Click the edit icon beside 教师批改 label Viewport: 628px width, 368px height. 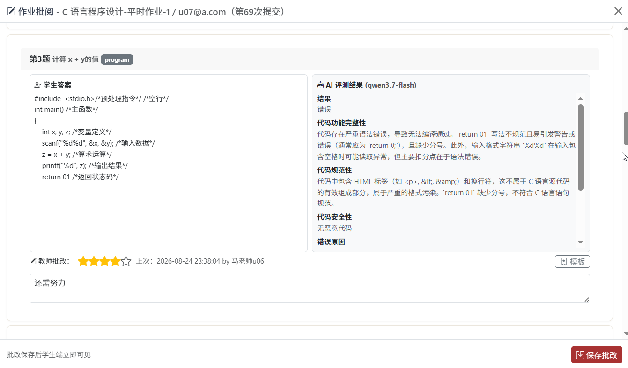click(x=33, y=261)
